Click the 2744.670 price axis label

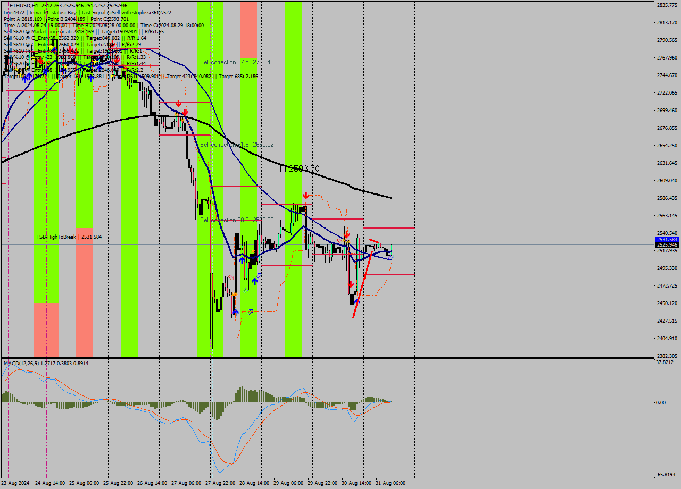pos(667,75)
